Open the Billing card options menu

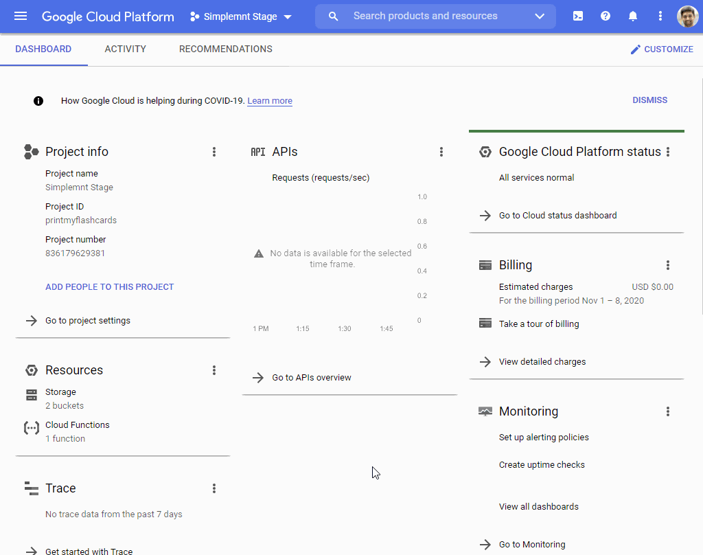pos(667,265)
